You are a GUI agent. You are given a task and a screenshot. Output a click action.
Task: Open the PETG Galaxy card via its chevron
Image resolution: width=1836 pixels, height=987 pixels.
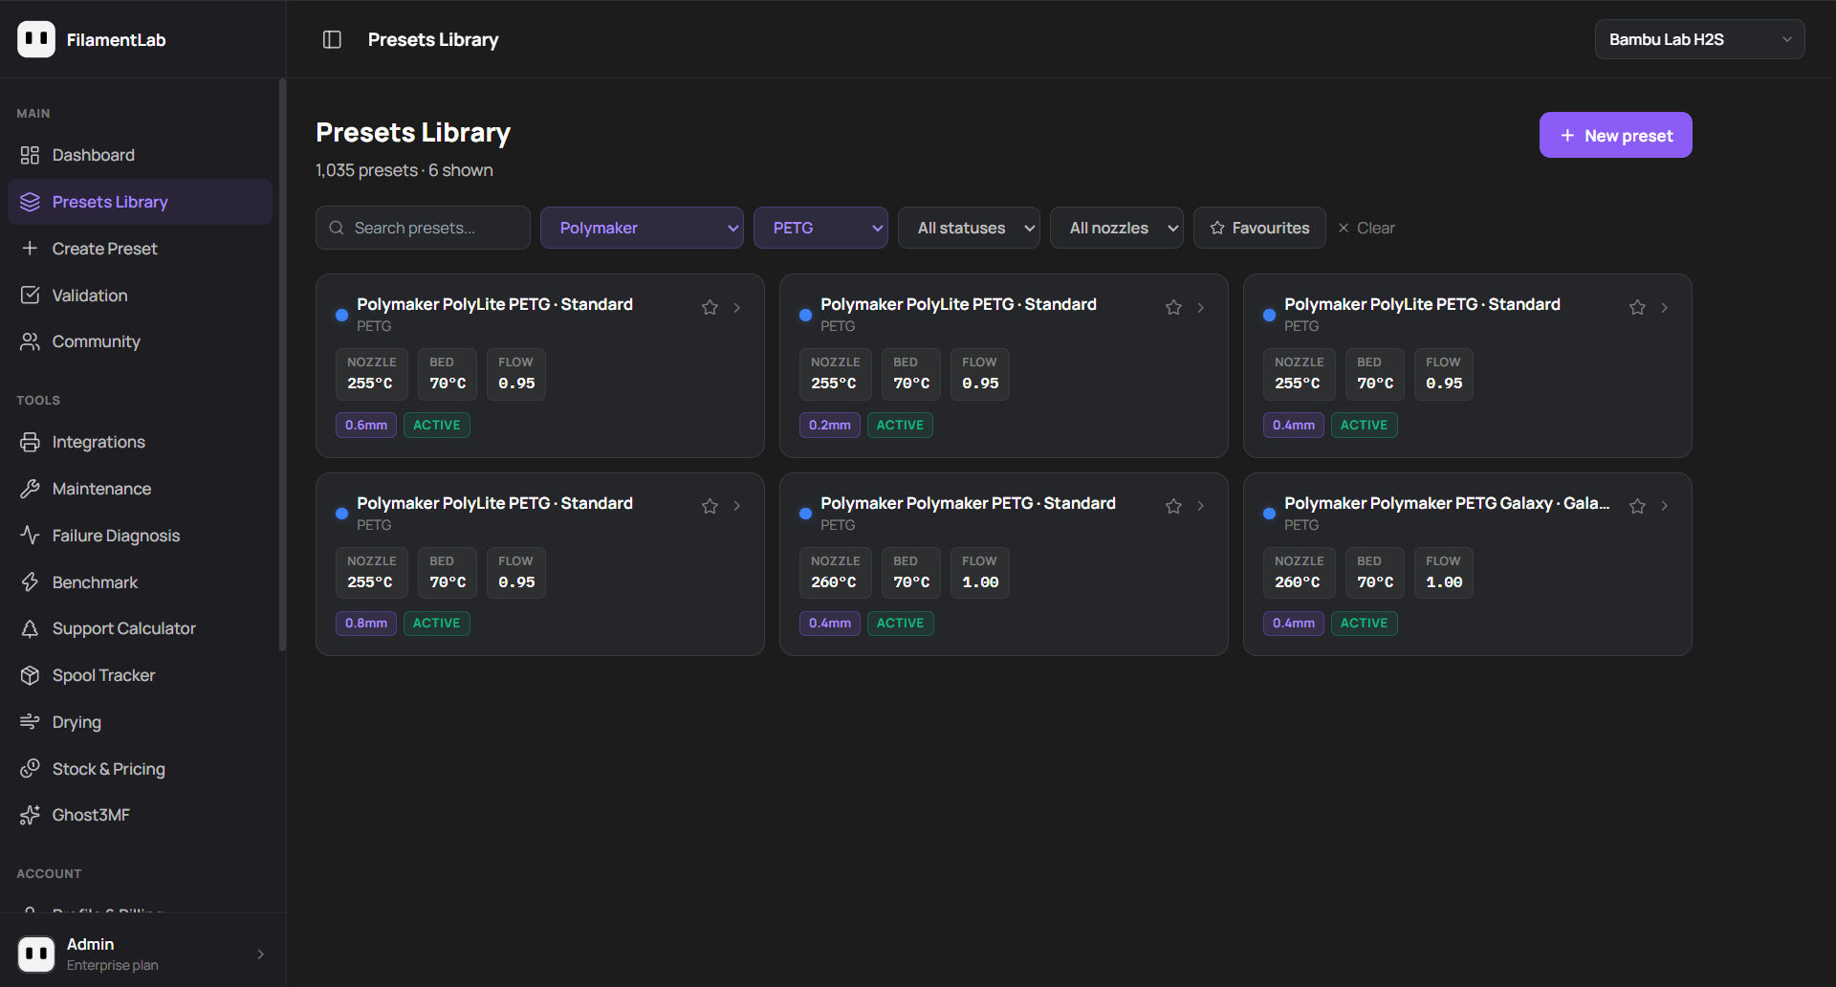click(1665, 506)
